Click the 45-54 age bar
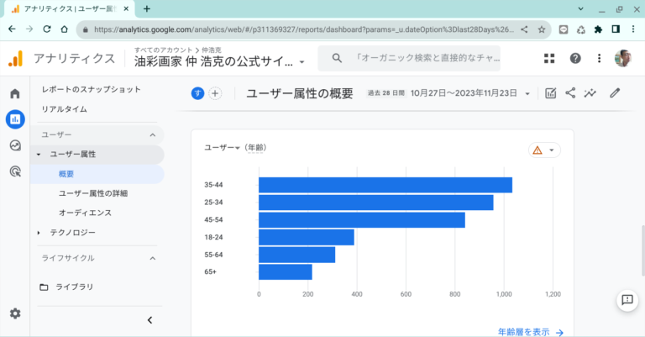 (362, 220)
